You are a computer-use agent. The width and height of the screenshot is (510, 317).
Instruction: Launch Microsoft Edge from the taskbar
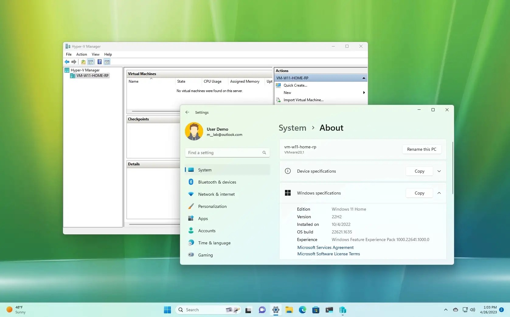pos(302,310)
